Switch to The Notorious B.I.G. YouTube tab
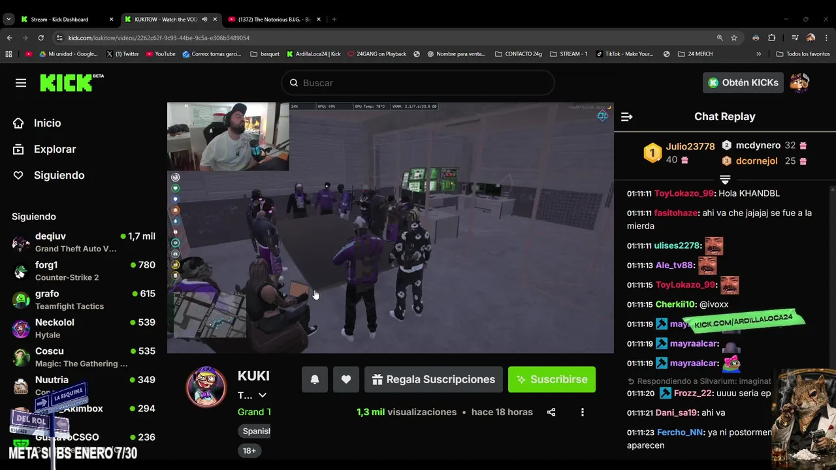Image resolution: width=836 pixels, height=470 pixels. (274, 20)
